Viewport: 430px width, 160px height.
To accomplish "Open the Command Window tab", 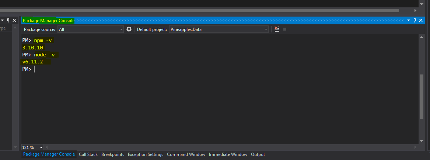I will [186, 154].
